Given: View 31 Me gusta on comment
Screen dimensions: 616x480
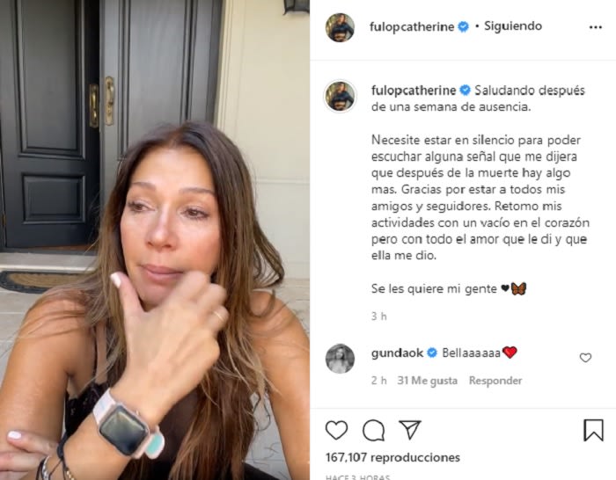Looking at the screenshot, I should [x=427, y=381].
